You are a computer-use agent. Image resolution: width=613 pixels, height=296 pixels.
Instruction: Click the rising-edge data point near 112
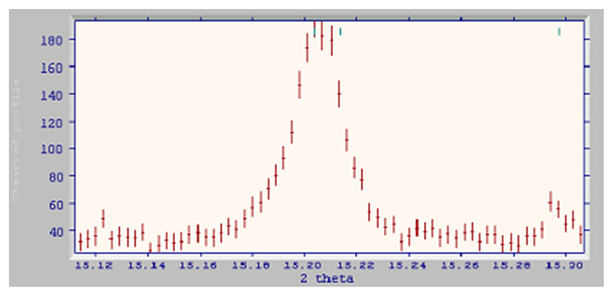tap(292, 132)
